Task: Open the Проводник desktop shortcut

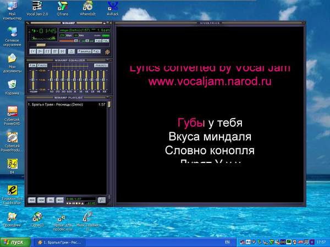Action: (x=12, y=220)
